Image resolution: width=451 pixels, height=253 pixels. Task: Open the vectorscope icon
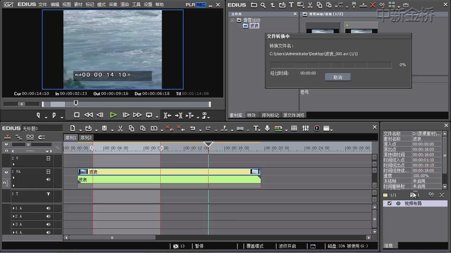(317, 128)
